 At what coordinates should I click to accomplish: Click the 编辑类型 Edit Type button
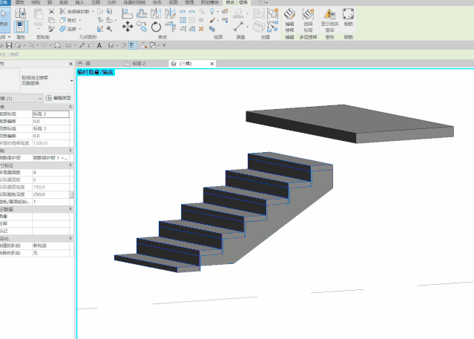[x=59, y=98]
